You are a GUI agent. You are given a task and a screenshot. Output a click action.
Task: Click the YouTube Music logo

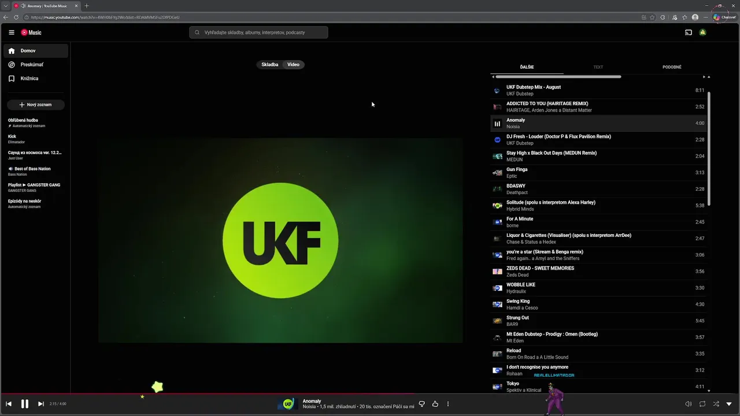tap(31, 32)
